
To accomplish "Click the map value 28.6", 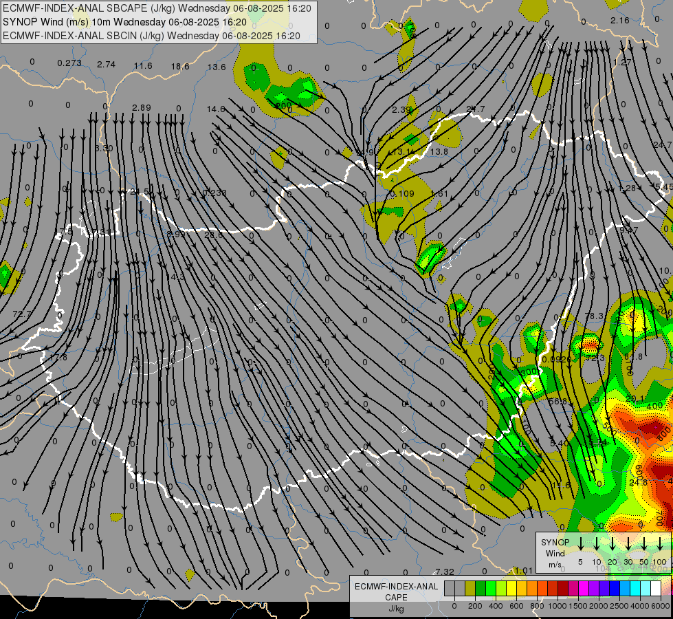I will 214,235.
